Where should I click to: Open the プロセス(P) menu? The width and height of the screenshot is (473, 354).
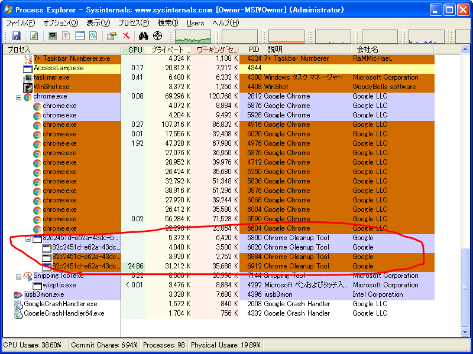point(134,23)
